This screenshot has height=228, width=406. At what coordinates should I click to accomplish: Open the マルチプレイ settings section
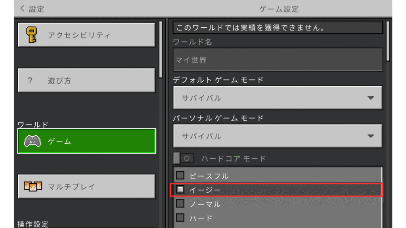pos(86,186)
